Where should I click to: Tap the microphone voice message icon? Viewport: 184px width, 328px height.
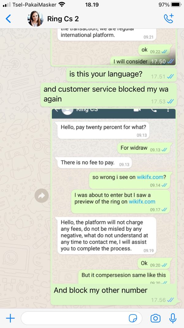173,318
